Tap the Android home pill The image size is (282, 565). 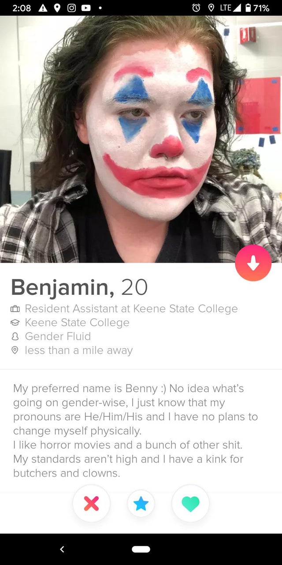pos(141,549)
